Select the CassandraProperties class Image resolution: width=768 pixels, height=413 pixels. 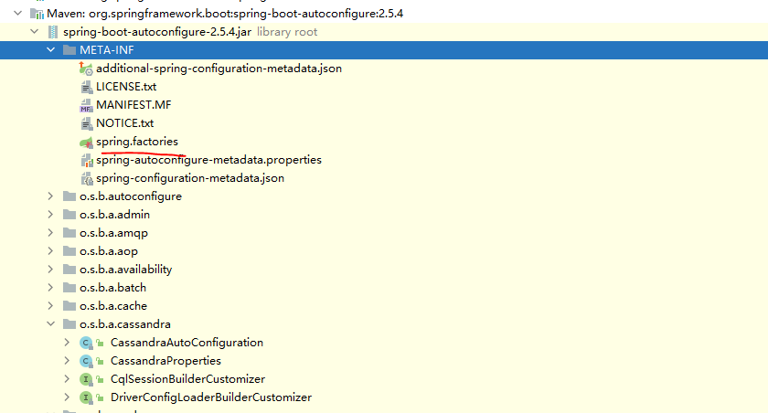(x=165, y=361)
